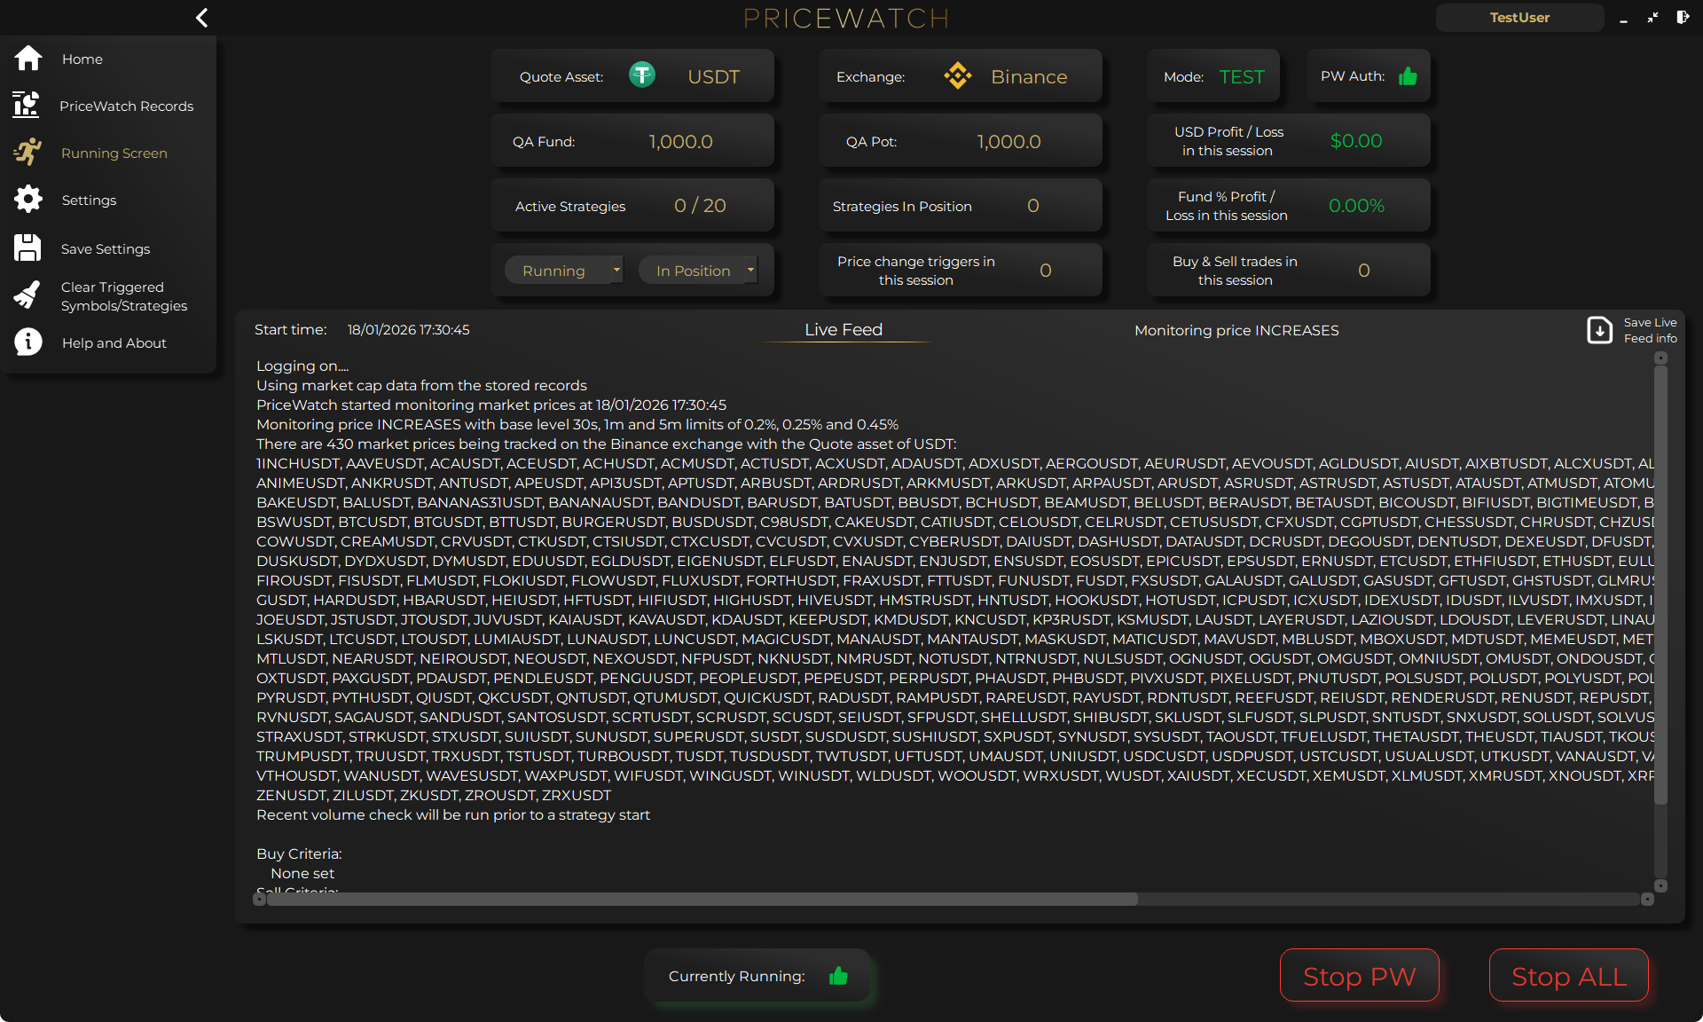Select the Live Feed tab

click(x=843, y=329)
